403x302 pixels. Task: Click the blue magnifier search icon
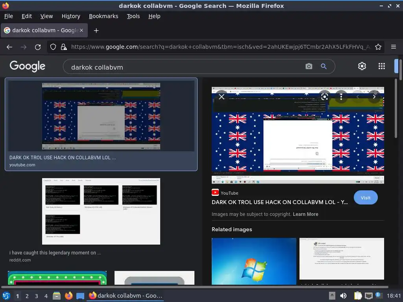[324, 66]
